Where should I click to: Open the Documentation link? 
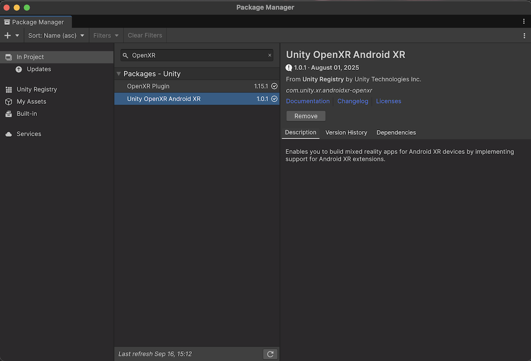pos(308,101)
